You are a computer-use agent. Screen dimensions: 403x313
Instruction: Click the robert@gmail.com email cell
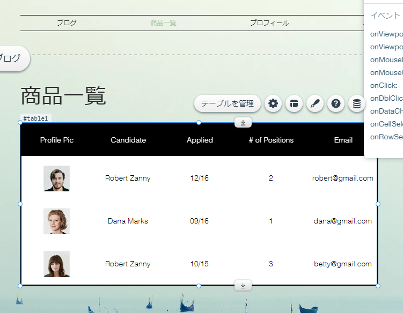[342, 178]
